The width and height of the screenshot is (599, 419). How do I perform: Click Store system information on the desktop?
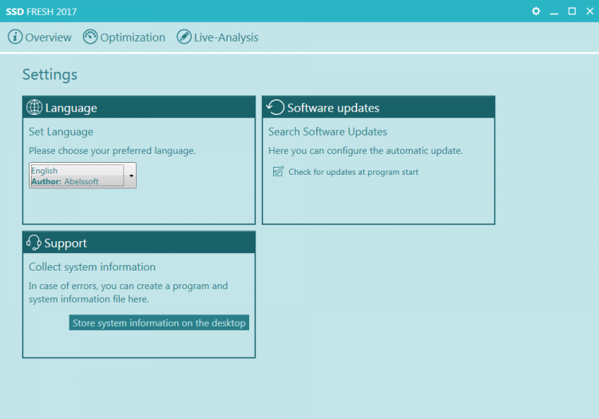click(159, 323)
